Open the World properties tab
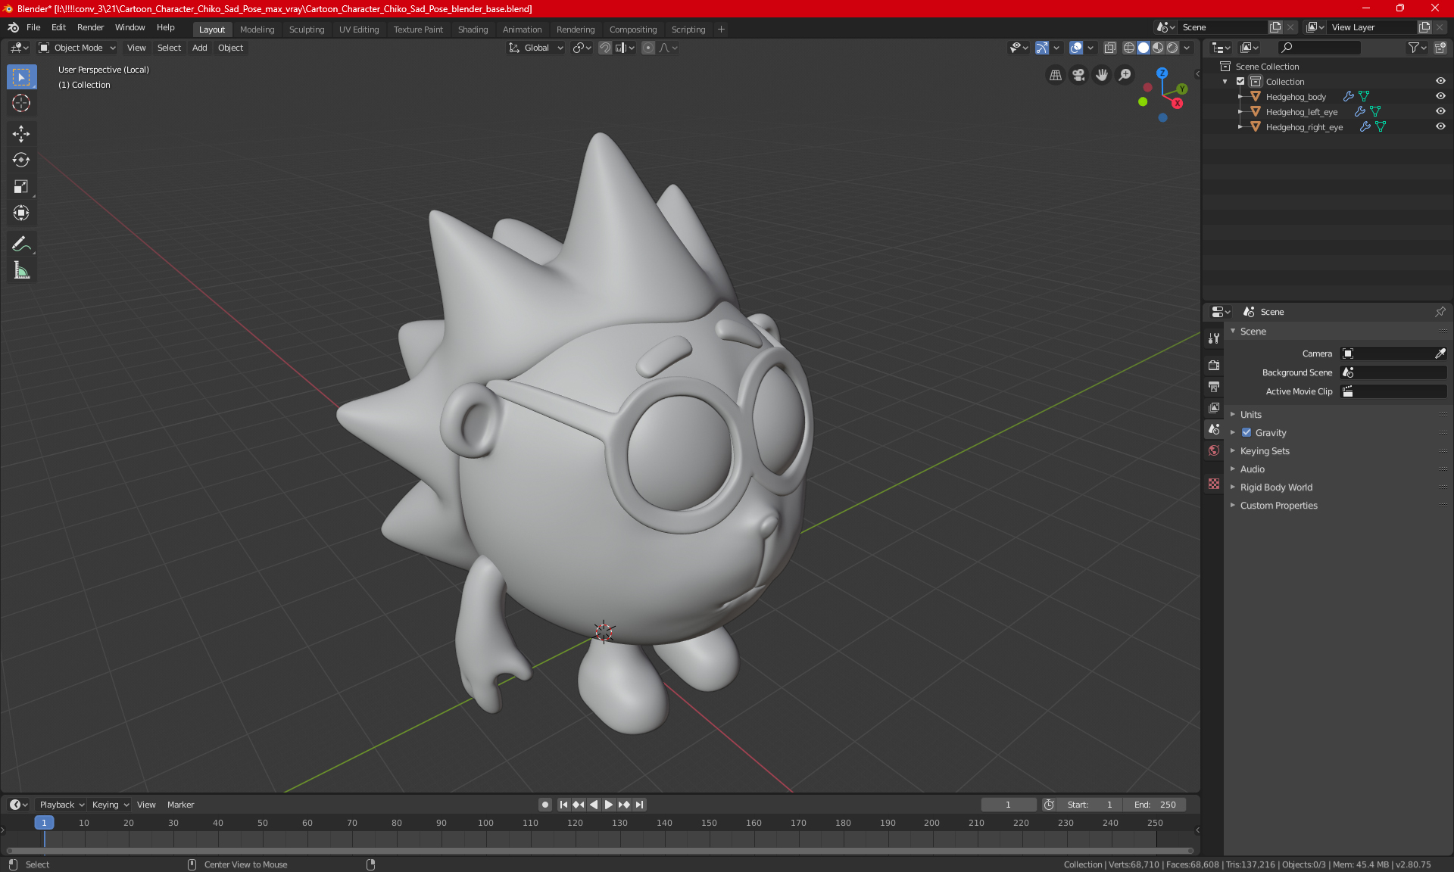1454x872 pixels. tap(1214, 450)
